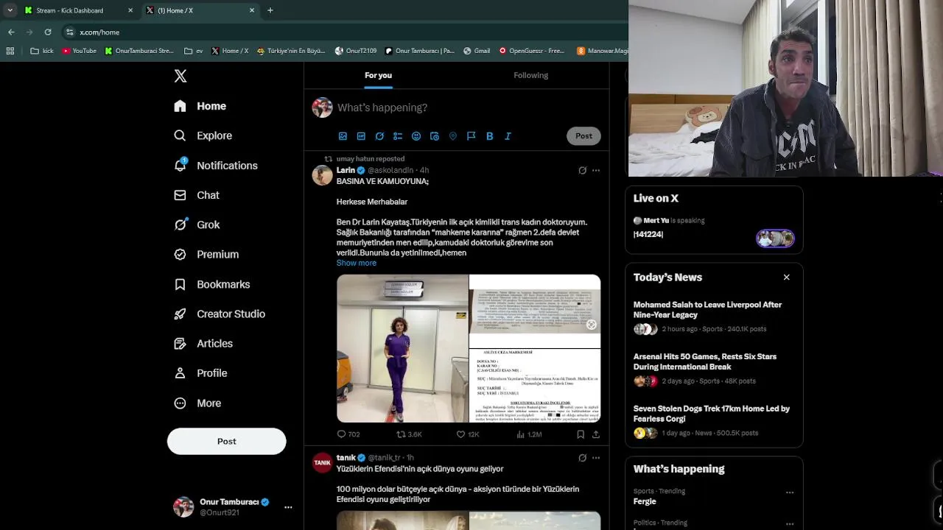
Task: Add poll icon in composer
Action: coord(398,136)
